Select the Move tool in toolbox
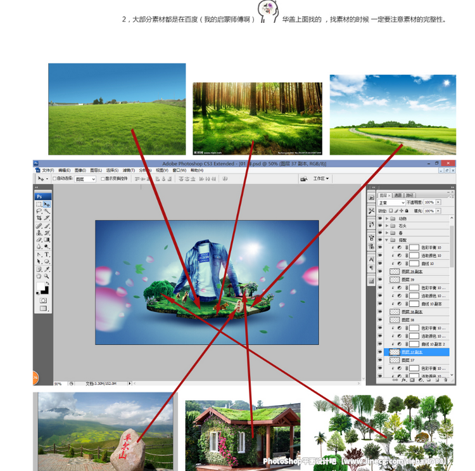 pyautogui.click(x=47, y=204)
